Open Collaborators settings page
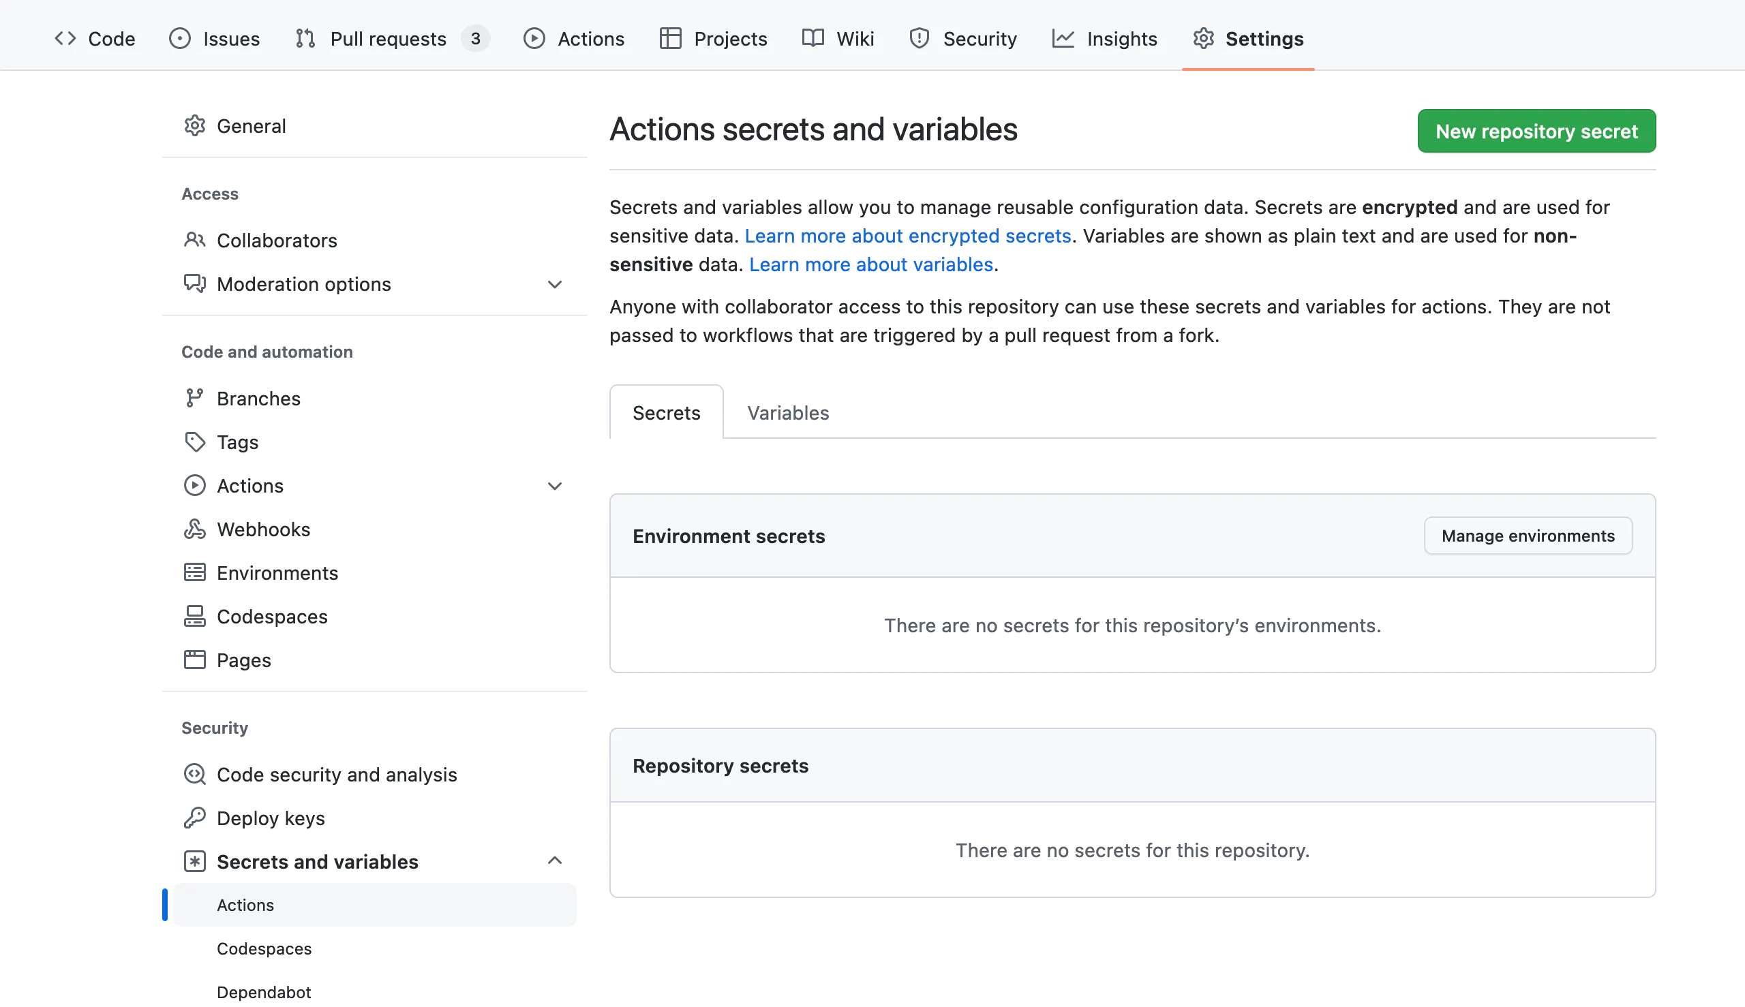 coord(374,240)
